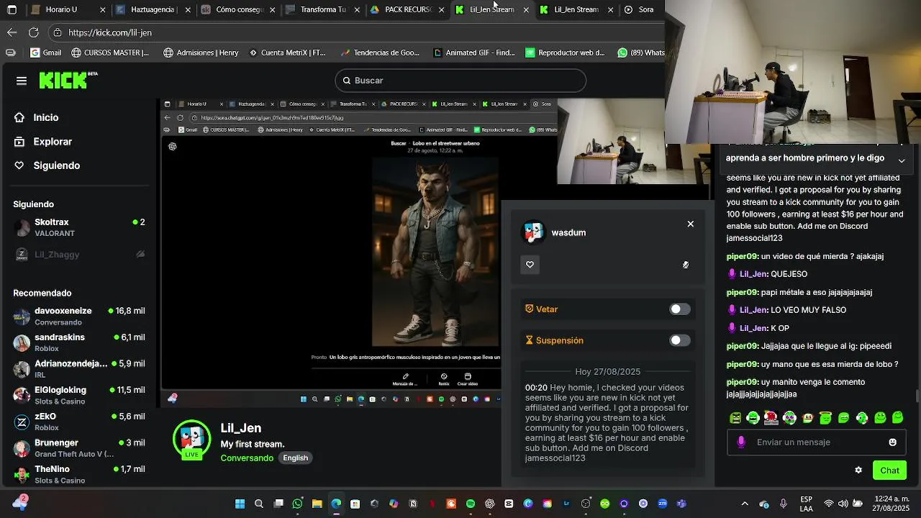Close the wasdum user card
The image size is (921, 518).
[x=690, y=224]
